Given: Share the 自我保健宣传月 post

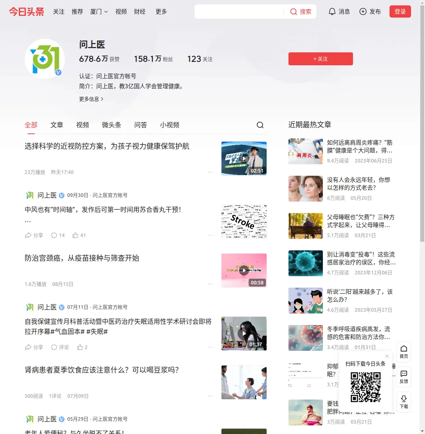Looking at the screenshot, I should pyautogui.click(x=34, y=347).
